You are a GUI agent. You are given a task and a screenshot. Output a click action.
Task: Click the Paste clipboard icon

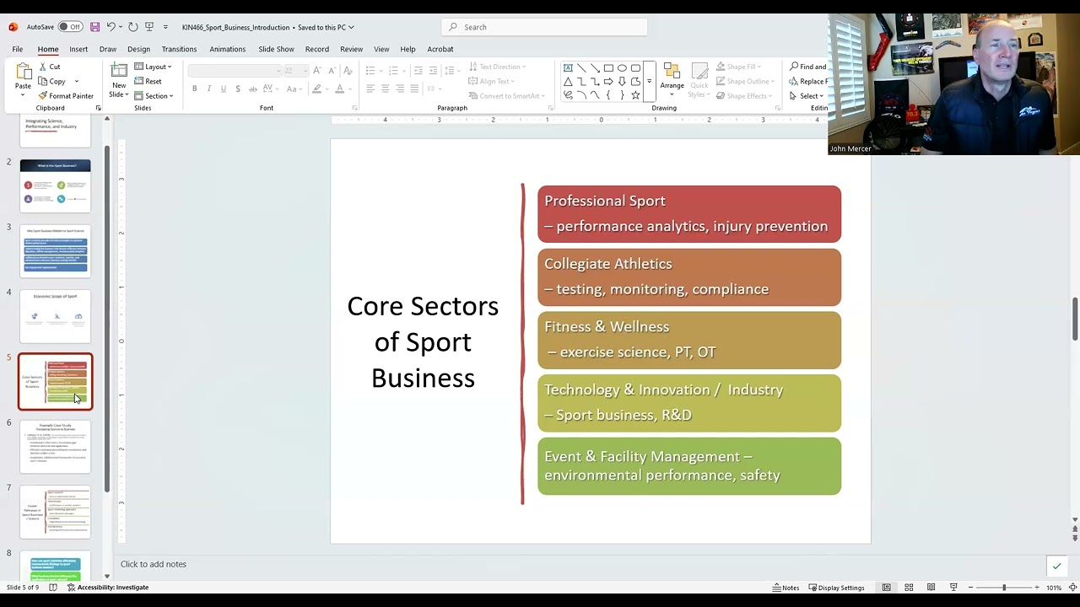point(23,71)
